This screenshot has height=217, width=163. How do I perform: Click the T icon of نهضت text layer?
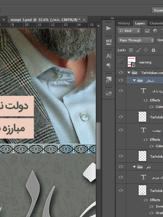(143, 130)
